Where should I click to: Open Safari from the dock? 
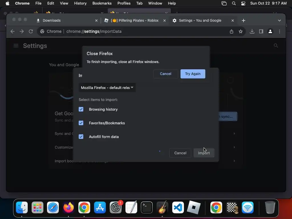coord(53,207)
